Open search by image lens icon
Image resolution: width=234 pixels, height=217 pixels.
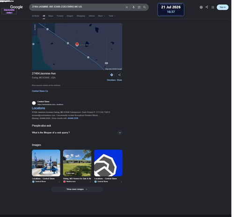click(139, 7)
